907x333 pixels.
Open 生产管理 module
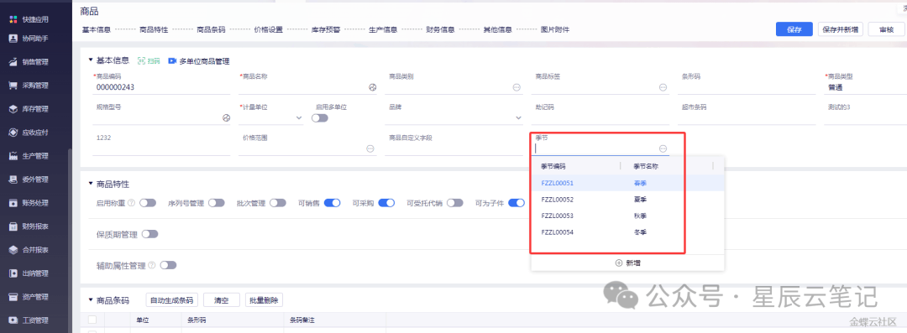coord(29,156)
